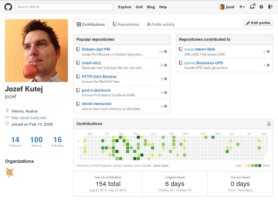278x200 pixels.
Task: Click the star icon for chart-ofc2
Action: point(166,65)
